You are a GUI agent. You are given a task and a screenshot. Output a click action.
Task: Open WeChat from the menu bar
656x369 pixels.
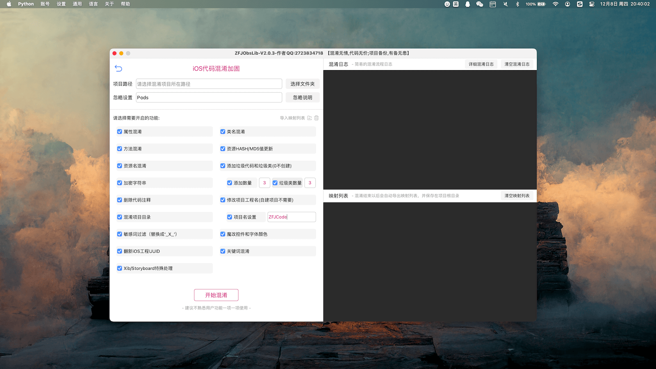(x=479, y=4)
